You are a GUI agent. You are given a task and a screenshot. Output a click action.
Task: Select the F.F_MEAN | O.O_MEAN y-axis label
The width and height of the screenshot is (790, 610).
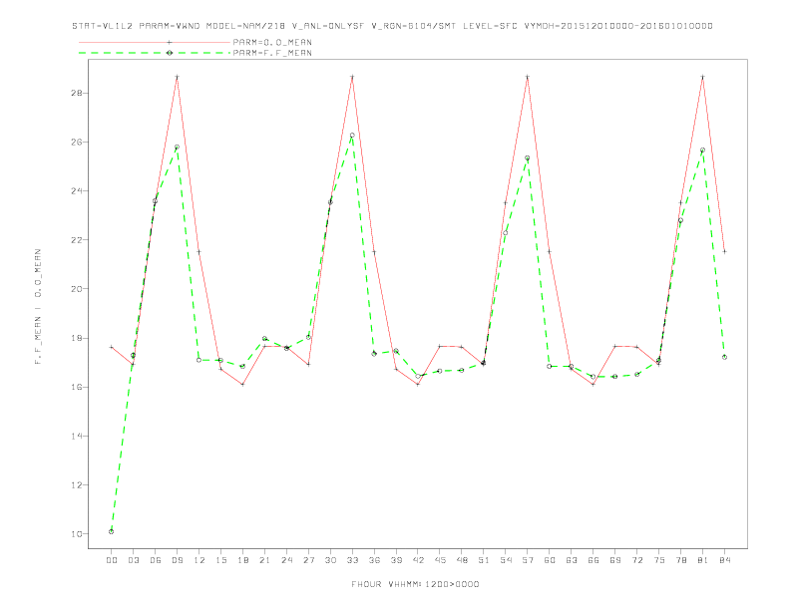click(x=38, y=307)
